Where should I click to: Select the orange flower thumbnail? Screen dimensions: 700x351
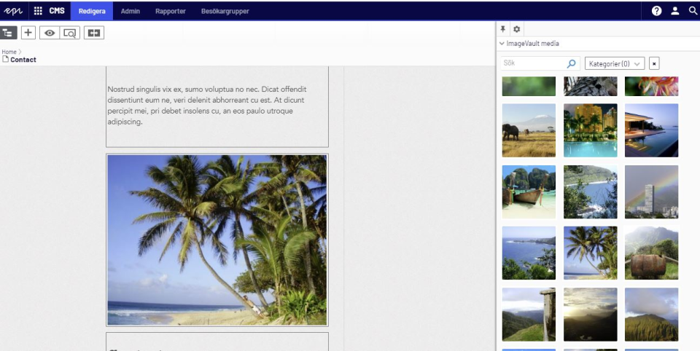(x=651, y=86)
